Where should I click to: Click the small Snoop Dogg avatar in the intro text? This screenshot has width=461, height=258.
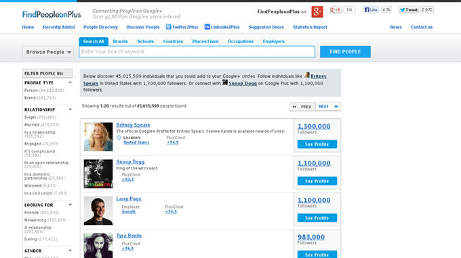pos(224,82)
